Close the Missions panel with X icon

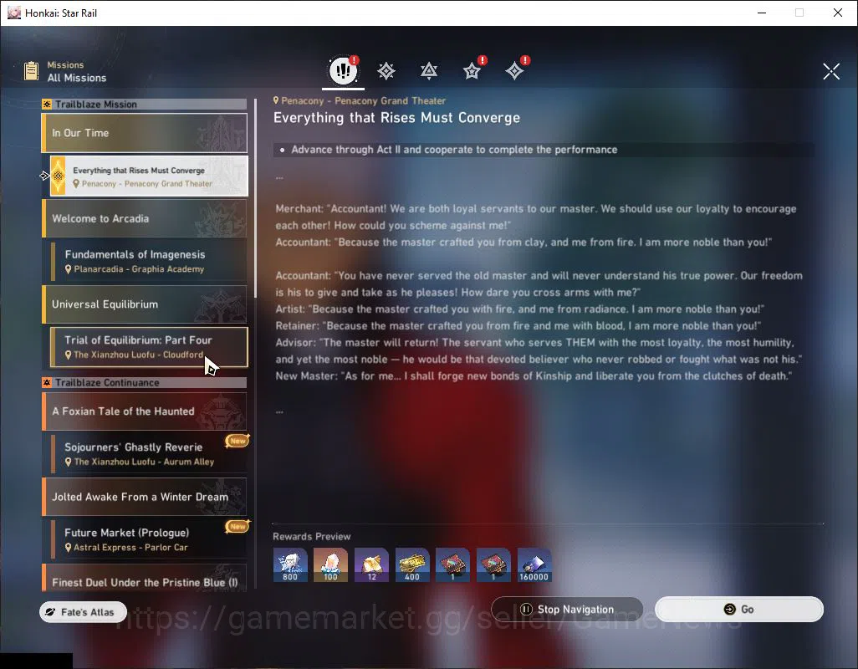(831, 71)
